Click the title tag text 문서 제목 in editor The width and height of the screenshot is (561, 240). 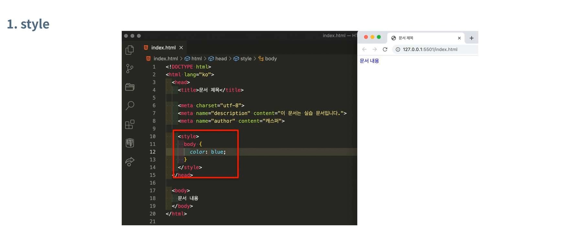tap(209, 90)
